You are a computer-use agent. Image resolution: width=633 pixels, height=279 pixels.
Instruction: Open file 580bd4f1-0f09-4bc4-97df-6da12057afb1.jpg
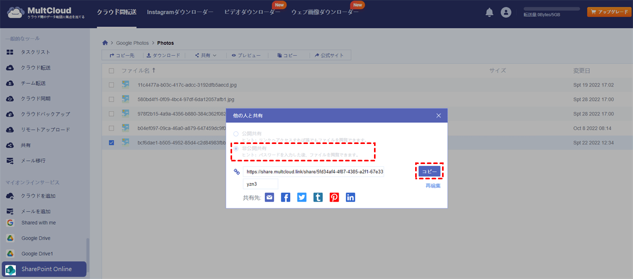click(x=186, y=99)
